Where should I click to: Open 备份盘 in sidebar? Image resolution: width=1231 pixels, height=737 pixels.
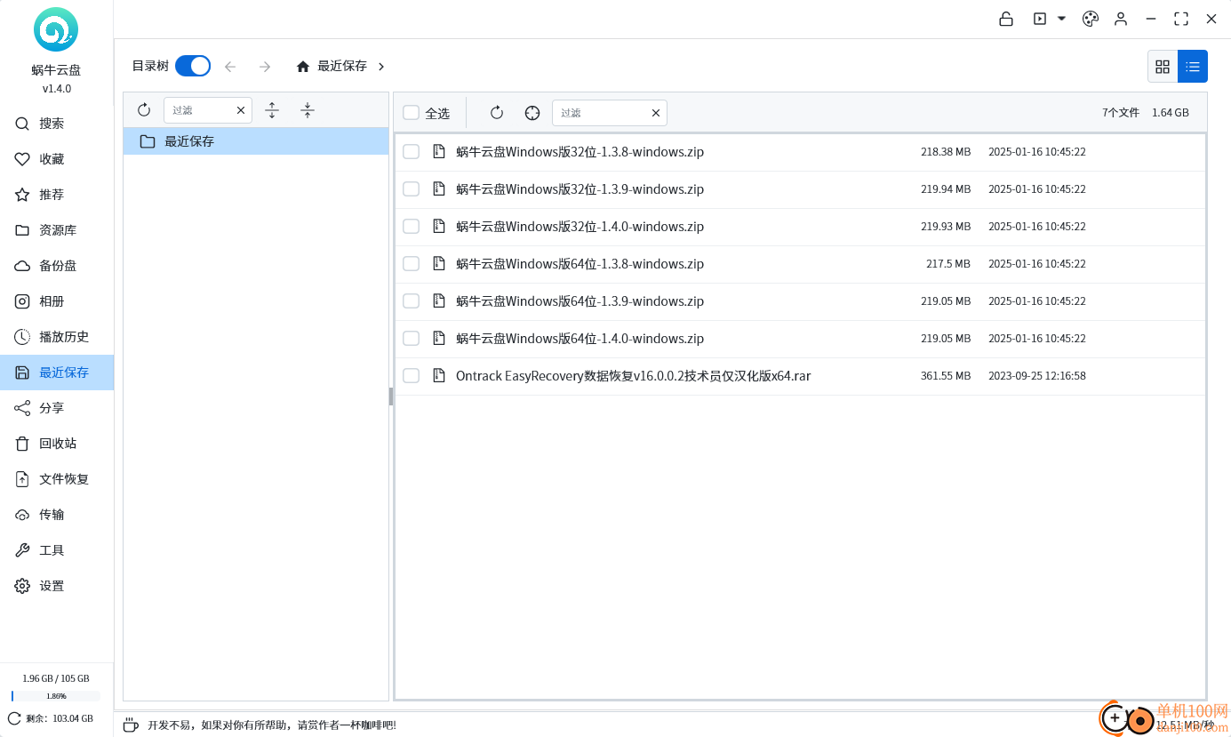57,266
